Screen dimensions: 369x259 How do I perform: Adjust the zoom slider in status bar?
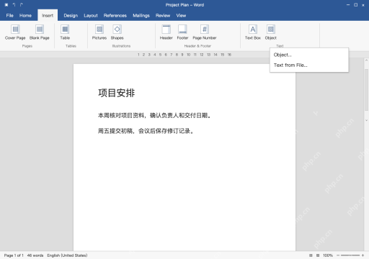[x=350, y=255]
